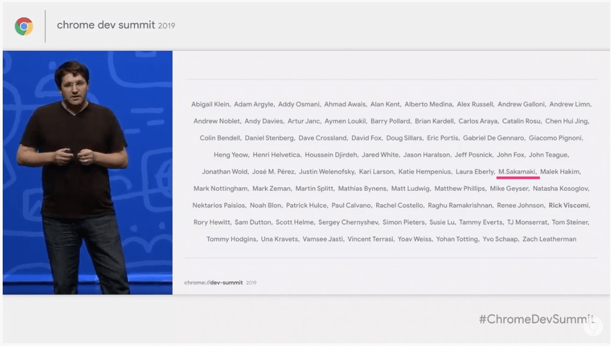Click the name Andrew Noblet
The width and height of the screenshot is (611, 346).
pos(217,121)
